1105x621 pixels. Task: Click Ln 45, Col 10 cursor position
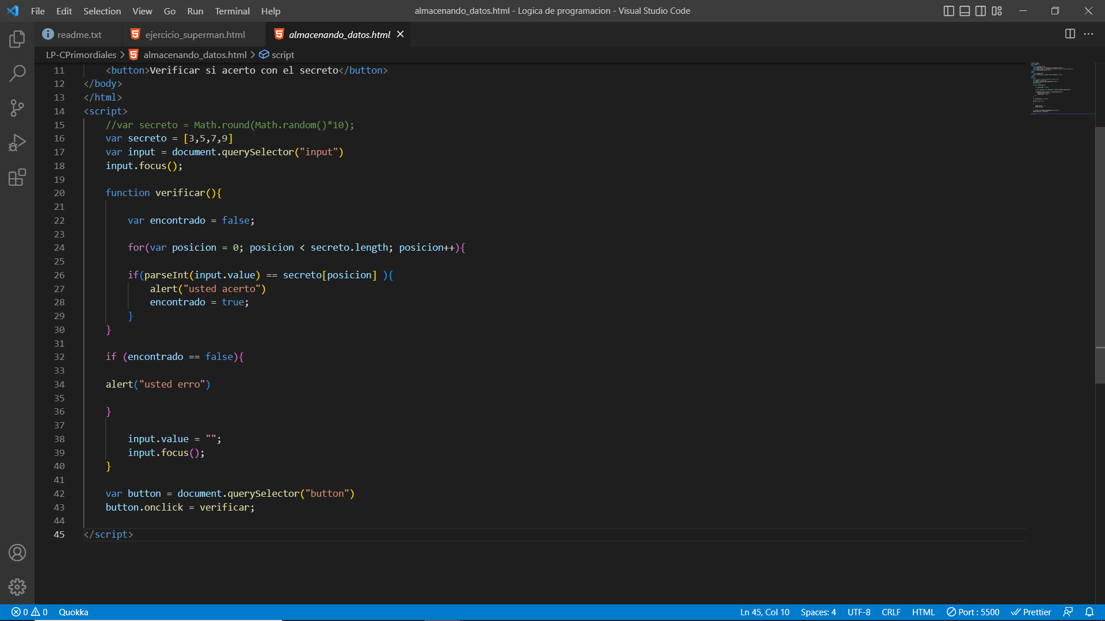tap(764, 612)
